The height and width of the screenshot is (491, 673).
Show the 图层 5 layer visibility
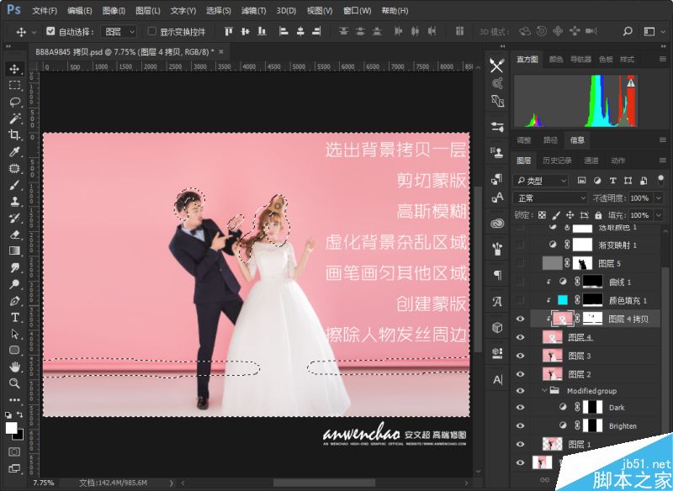point(520,263)
